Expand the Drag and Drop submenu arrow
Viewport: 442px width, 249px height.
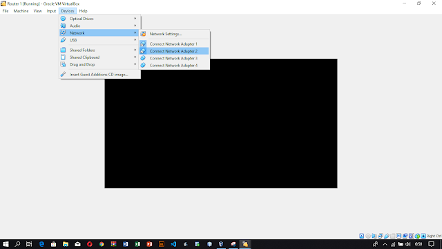pos(135,64)
